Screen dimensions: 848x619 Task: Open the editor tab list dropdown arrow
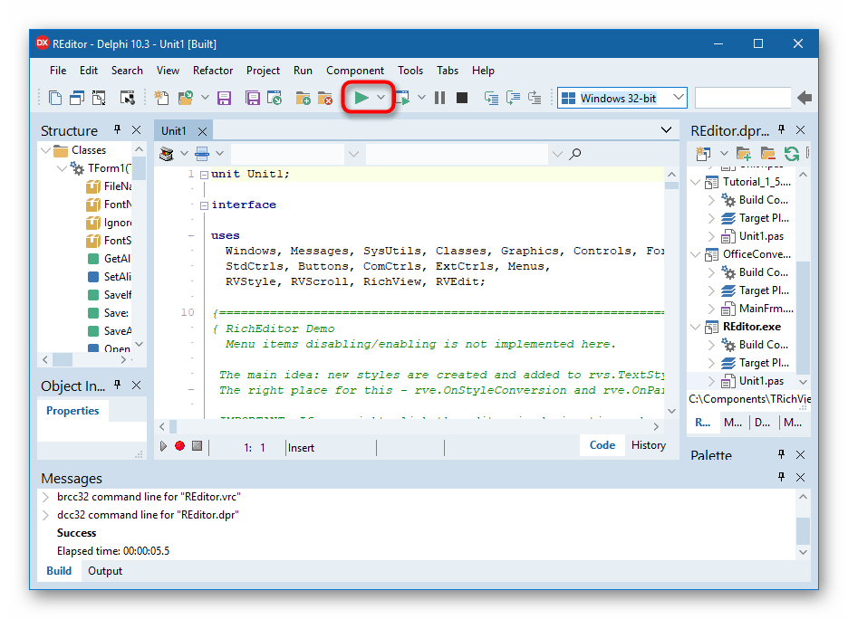click(666, 129)
